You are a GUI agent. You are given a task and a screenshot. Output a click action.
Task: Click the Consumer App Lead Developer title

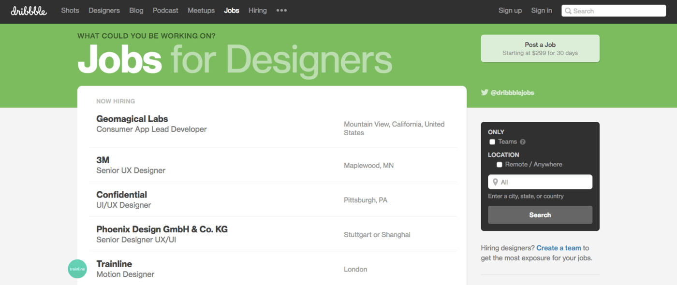[x=151, y=129]
